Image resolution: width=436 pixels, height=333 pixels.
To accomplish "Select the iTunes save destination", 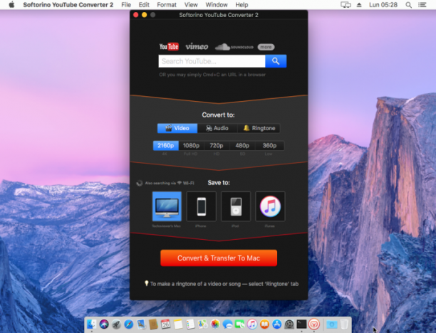I will (270, 206).
